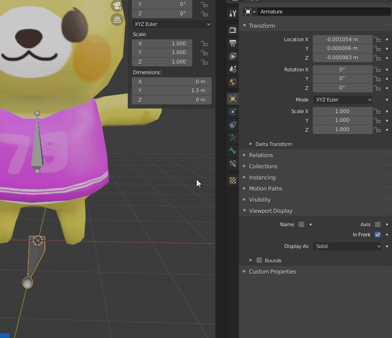The width and height of the screenshot is (392, 338).
Task: Open the Display As Solid dropdown
Action: [347, 246]
